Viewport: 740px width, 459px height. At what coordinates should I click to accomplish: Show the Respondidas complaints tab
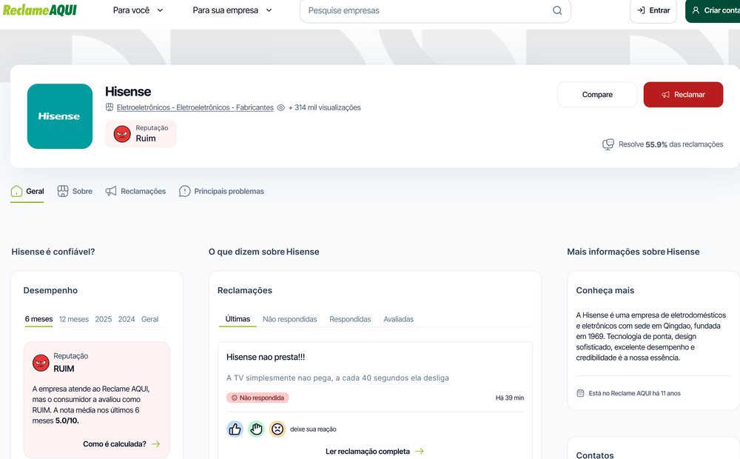[x=350, y=319]
